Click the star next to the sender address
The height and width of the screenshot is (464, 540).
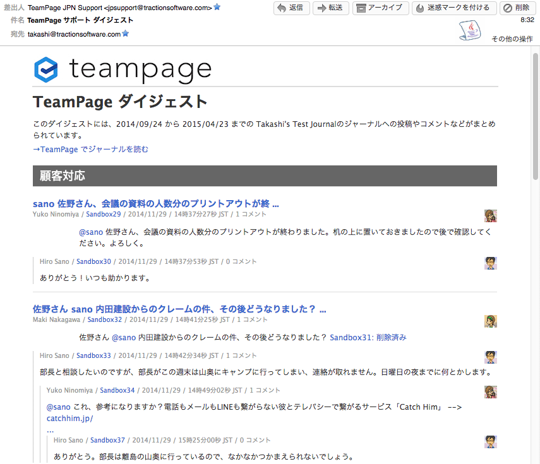(217, 7)
